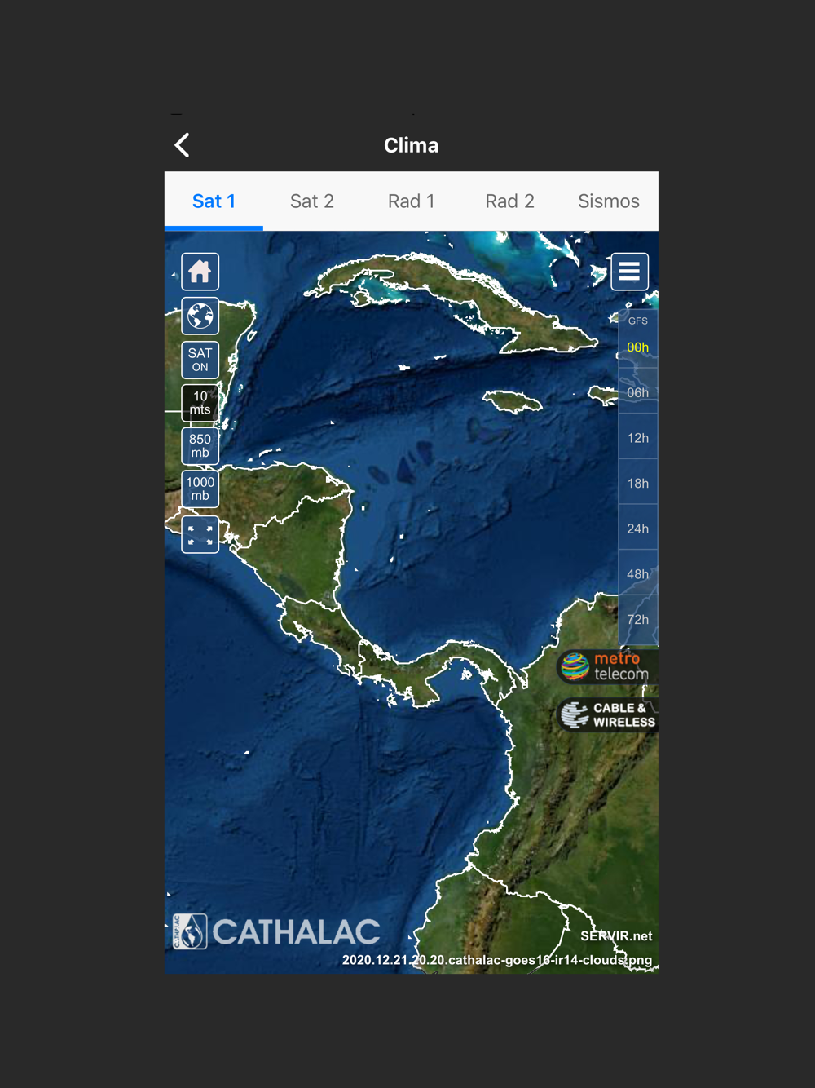Select the 48h forecast step

pos(638,574)
